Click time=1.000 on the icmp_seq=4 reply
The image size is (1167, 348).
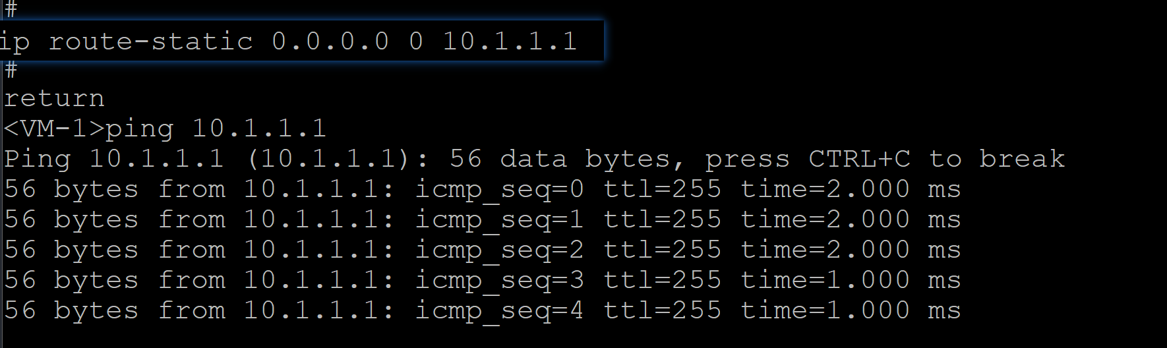825,311
